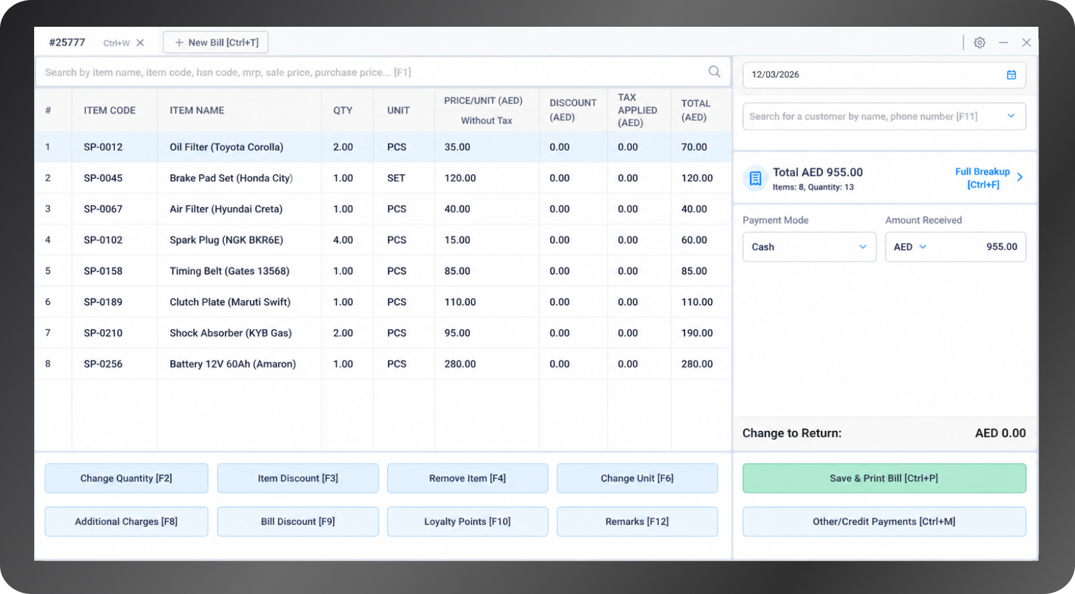Minimize the billing window
Image resolution: width=1075 pixels, height=594 pixels.
tap(1003, 43)
